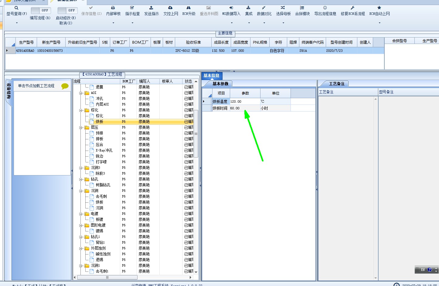
Task: Collapse the 图形电镀 folder expander
Action: point(81,225)
